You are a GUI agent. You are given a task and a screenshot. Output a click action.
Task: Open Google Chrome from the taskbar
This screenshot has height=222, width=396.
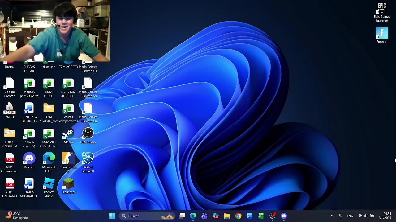pos(238,216)
